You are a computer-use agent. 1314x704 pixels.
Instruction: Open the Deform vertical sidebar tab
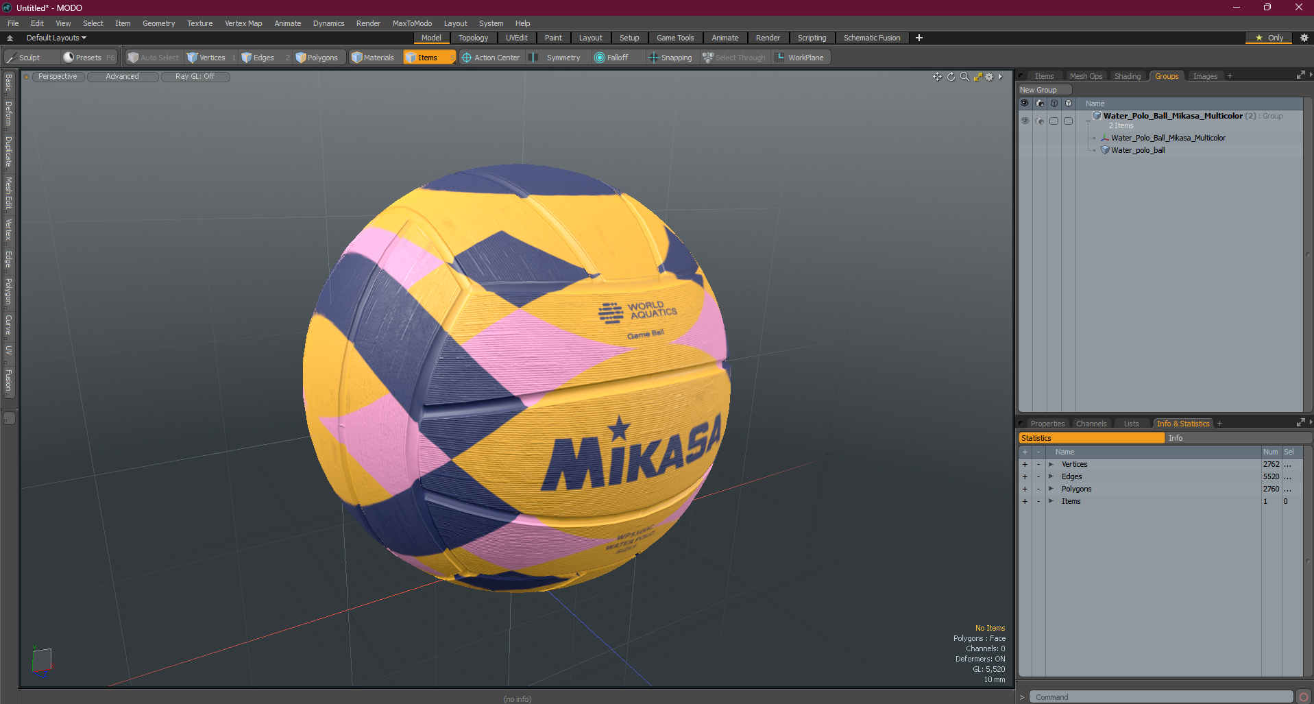[9, 114]
